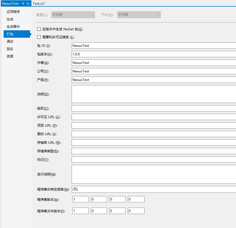Click 程序集版本 major number box
The image size is (236, 228).
(80, 199)
